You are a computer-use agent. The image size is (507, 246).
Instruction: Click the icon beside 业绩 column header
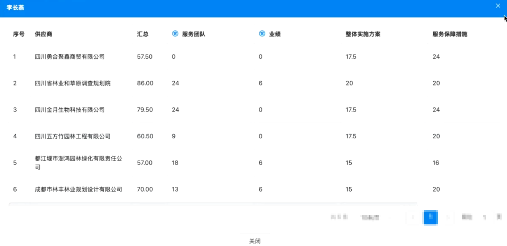[x=262, y=34]
